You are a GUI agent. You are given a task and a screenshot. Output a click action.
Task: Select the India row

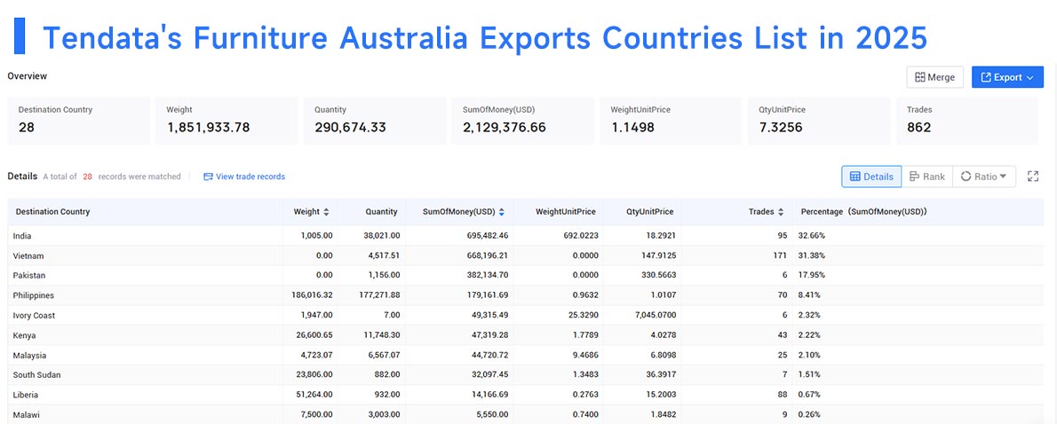click(526, 236)
